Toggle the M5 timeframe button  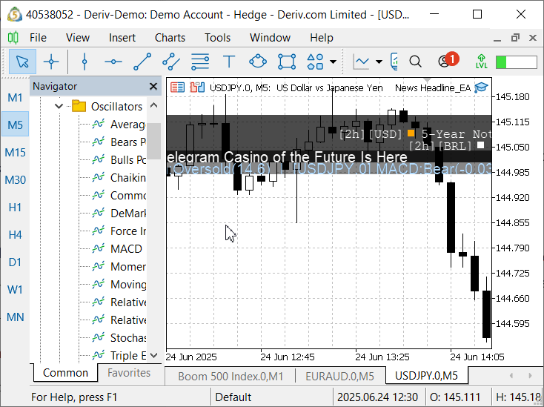pos(15,125)
